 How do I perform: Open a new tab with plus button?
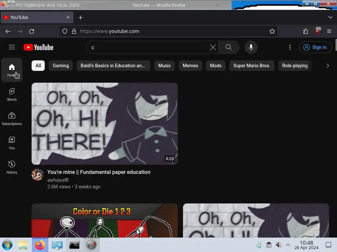80,18
